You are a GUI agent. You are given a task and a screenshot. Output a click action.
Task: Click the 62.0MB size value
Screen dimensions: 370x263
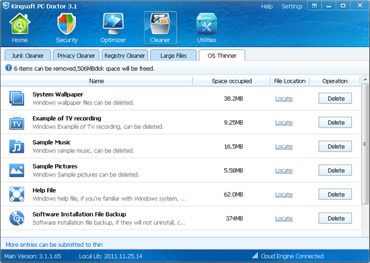[x=233, y=195]
